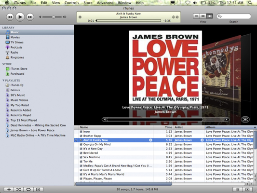Open Movies library
The image size is (257, 193).
15,37
